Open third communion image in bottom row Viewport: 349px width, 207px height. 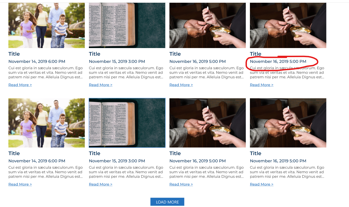(207, 123)
